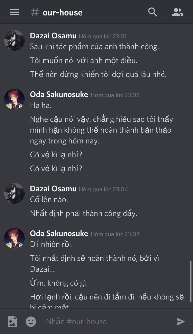Tap the attach image icon
This screenshot has height=334, width=193.
tap(12, 321)
